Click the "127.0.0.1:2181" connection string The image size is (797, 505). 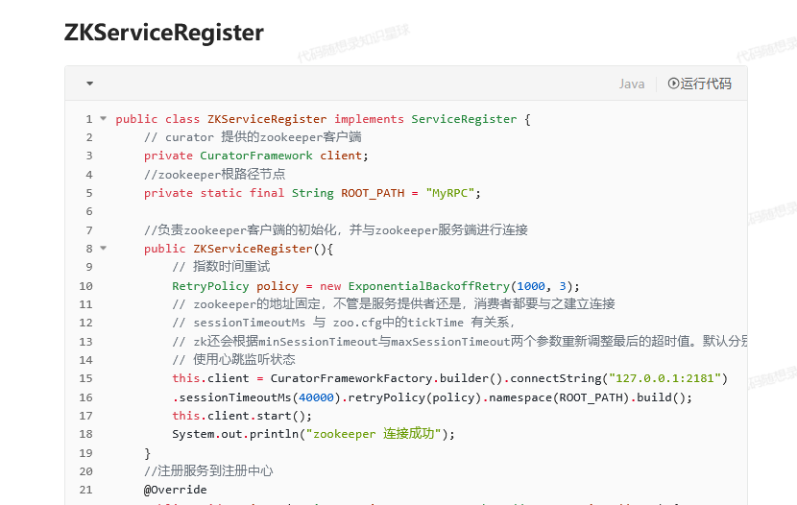coord(664,378)
